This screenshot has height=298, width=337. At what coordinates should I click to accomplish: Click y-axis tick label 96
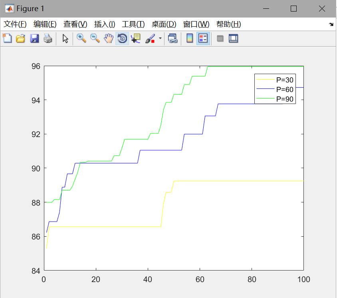pos(36,66)
